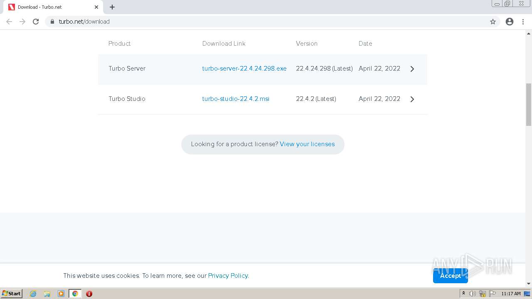The width and height of the screenshot is (532, 299).
Task: Click the Download Link column header
Action: [224, 44]
